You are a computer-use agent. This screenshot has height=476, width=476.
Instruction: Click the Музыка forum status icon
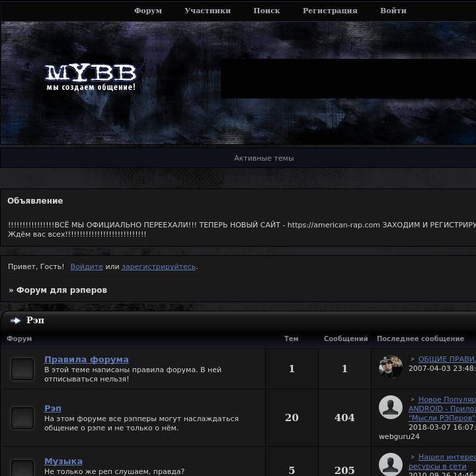pyautogui.click(x=22, y=468)
